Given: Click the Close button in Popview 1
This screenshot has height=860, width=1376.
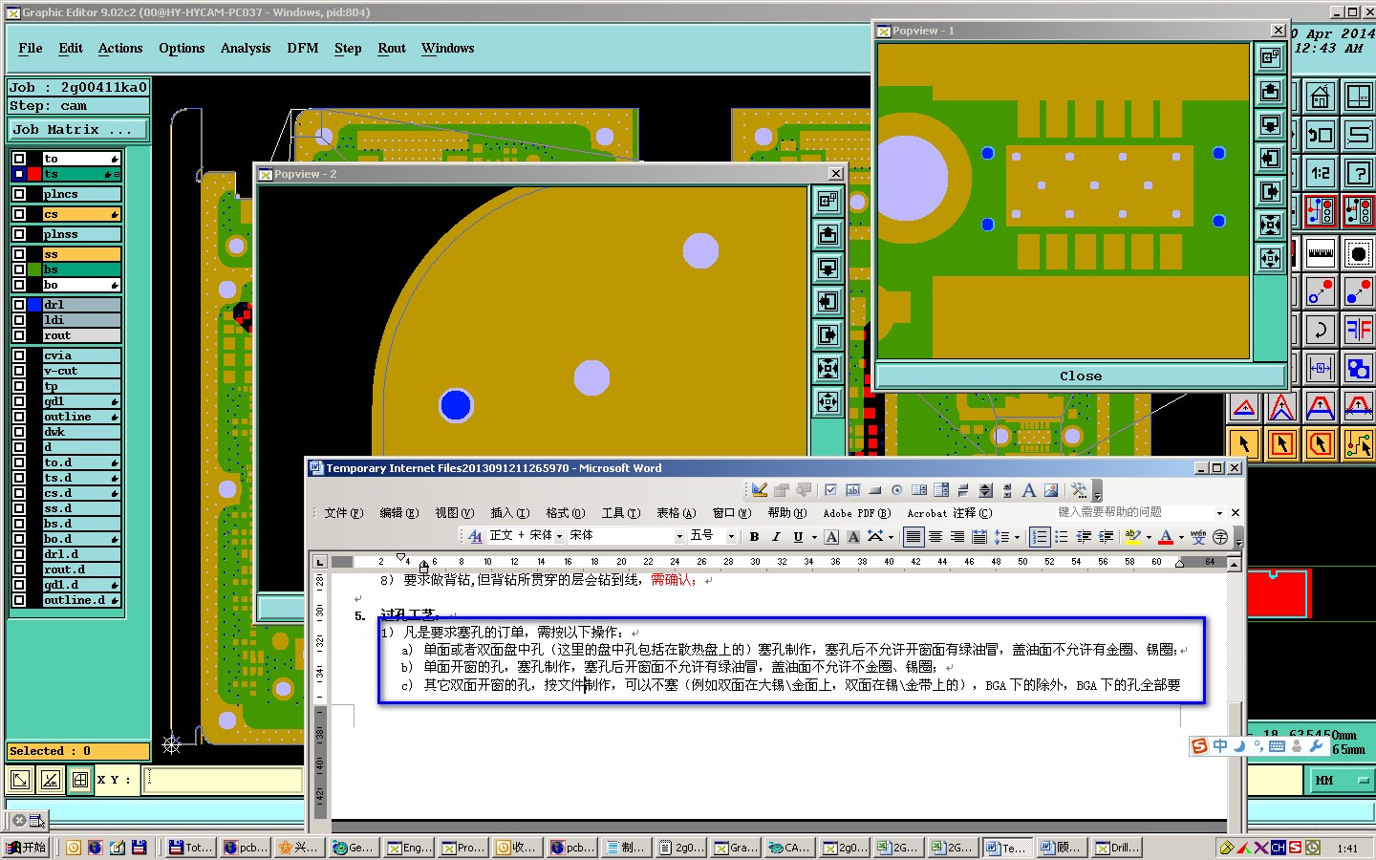Looking at the screenshot, I should pos(1081,376).
